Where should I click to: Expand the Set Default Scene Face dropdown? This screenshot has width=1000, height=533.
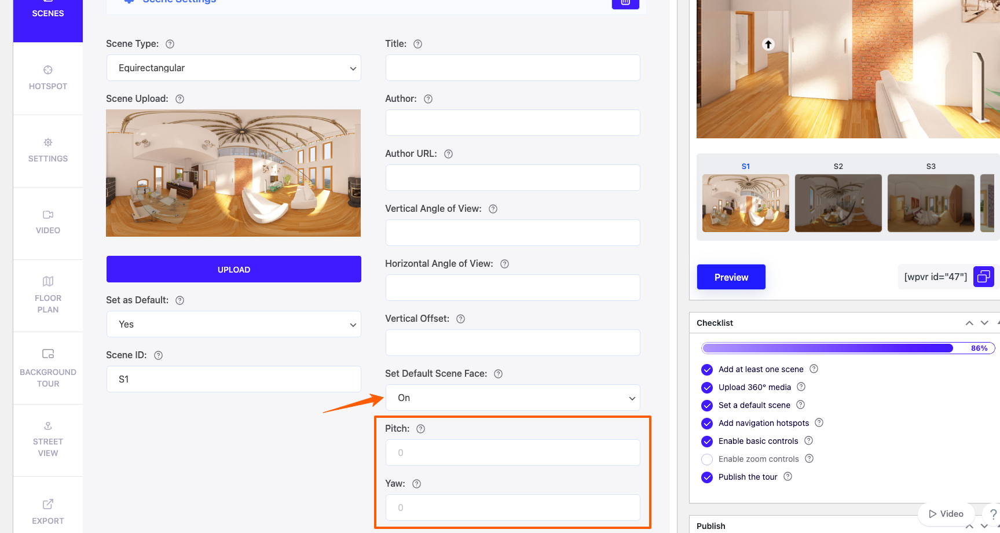(512, 398)
